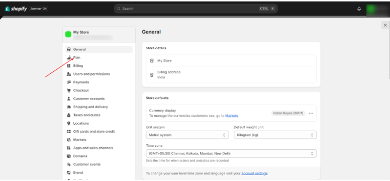Close the settings panel with X
The image size is (390, 181).
point(385,25)
